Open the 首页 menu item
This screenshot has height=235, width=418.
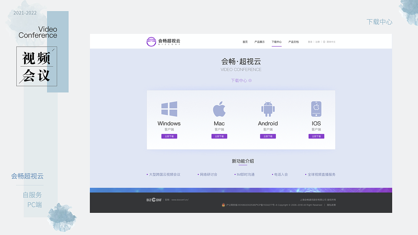click(x=245, y=42)
